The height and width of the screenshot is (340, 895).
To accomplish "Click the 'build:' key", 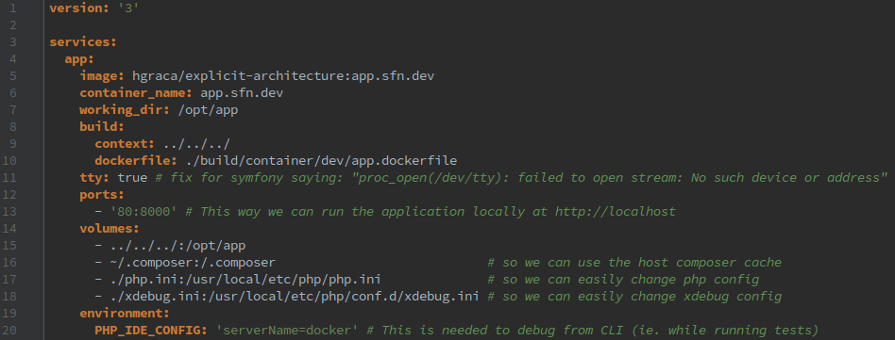I will pyautogui.click(x=102, y=127).
